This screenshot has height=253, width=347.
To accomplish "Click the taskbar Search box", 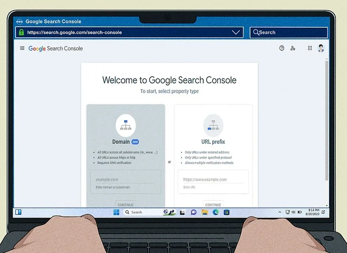I will (x=149, y=212).
